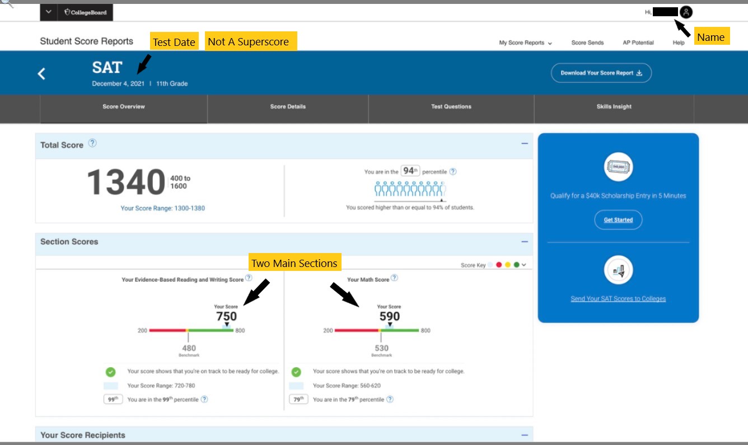Click the Math Score help icon
The image size is (748, 445).
click(x=394, y=278)
